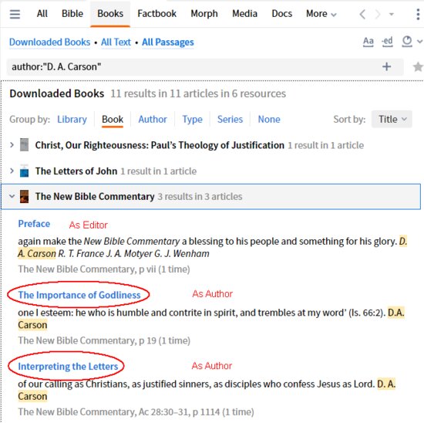Group results by Book
424x423 pixels.
click(113, 119)
